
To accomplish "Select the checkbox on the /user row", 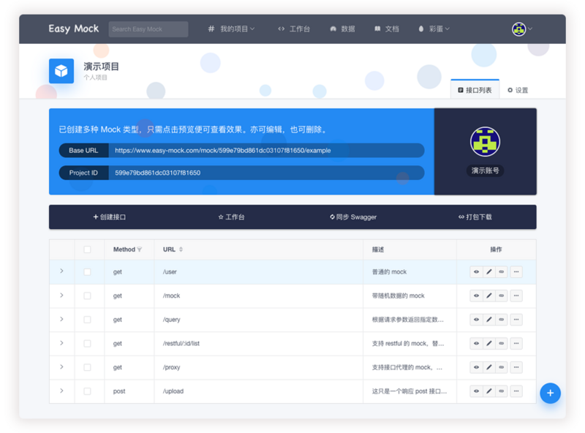I will point(87,271).
